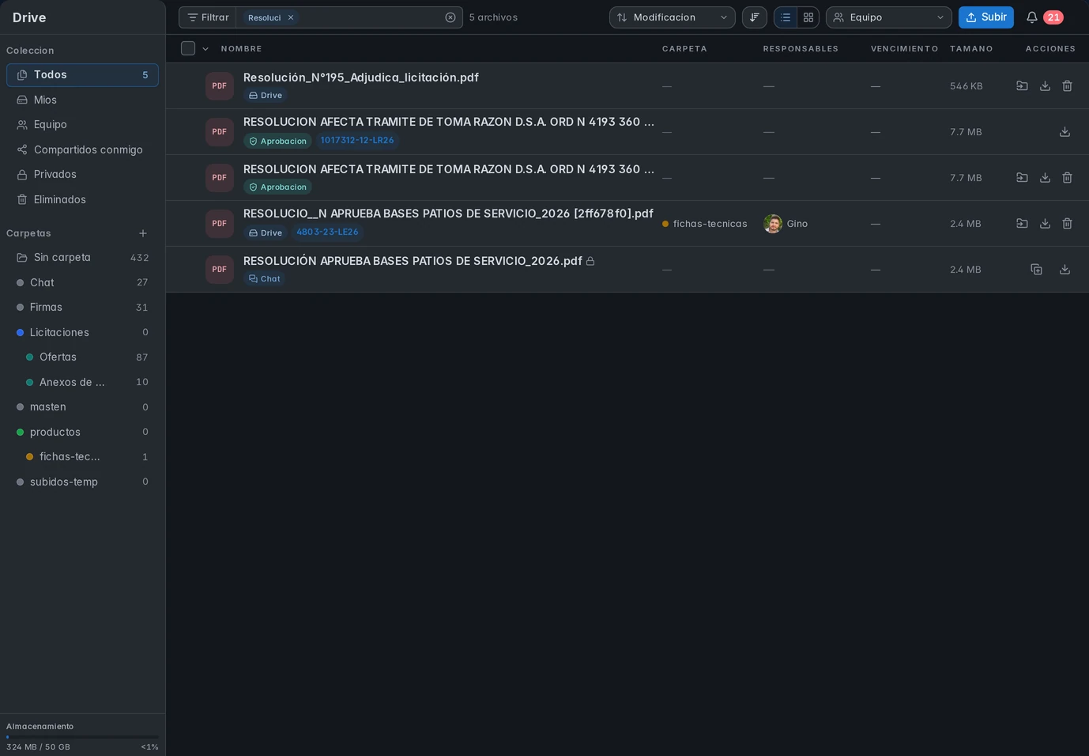The height and width of the screenshot is (756, 1089).
Task: Open the subidos-temp folder
Action: 82,482
